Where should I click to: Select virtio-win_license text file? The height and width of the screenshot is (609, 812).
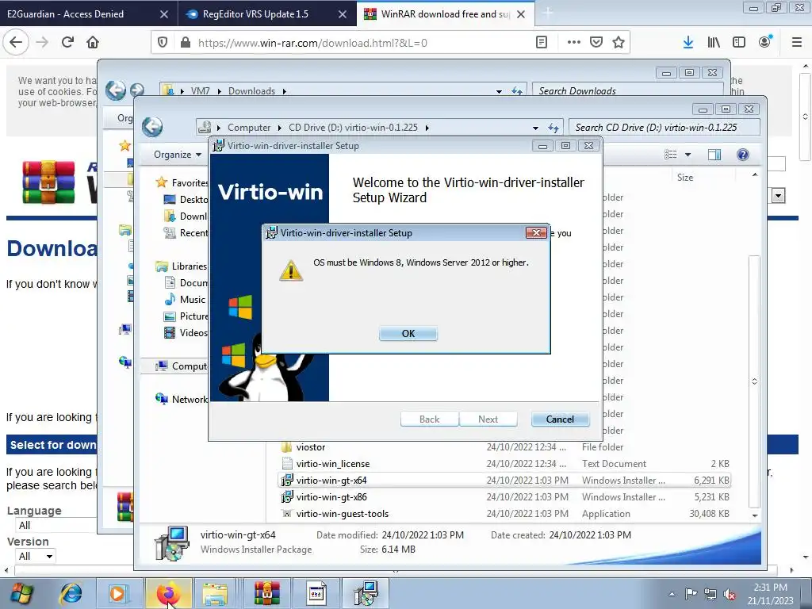pyautogui.click(x=332, y=463)
